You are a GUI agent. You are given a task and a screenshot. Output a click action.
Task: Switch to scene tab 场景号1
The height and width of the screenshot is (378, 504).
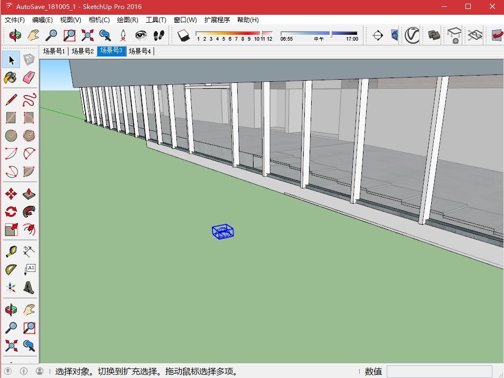[54, 51]
